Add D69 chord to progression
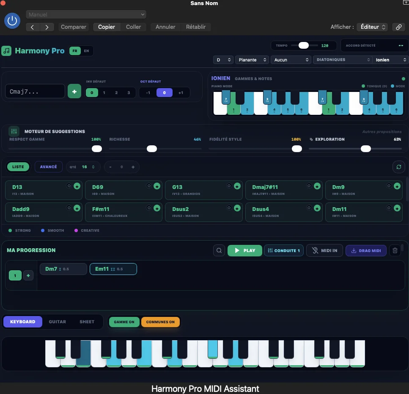Screen dimensions: 409x394 tap(157, 186)
